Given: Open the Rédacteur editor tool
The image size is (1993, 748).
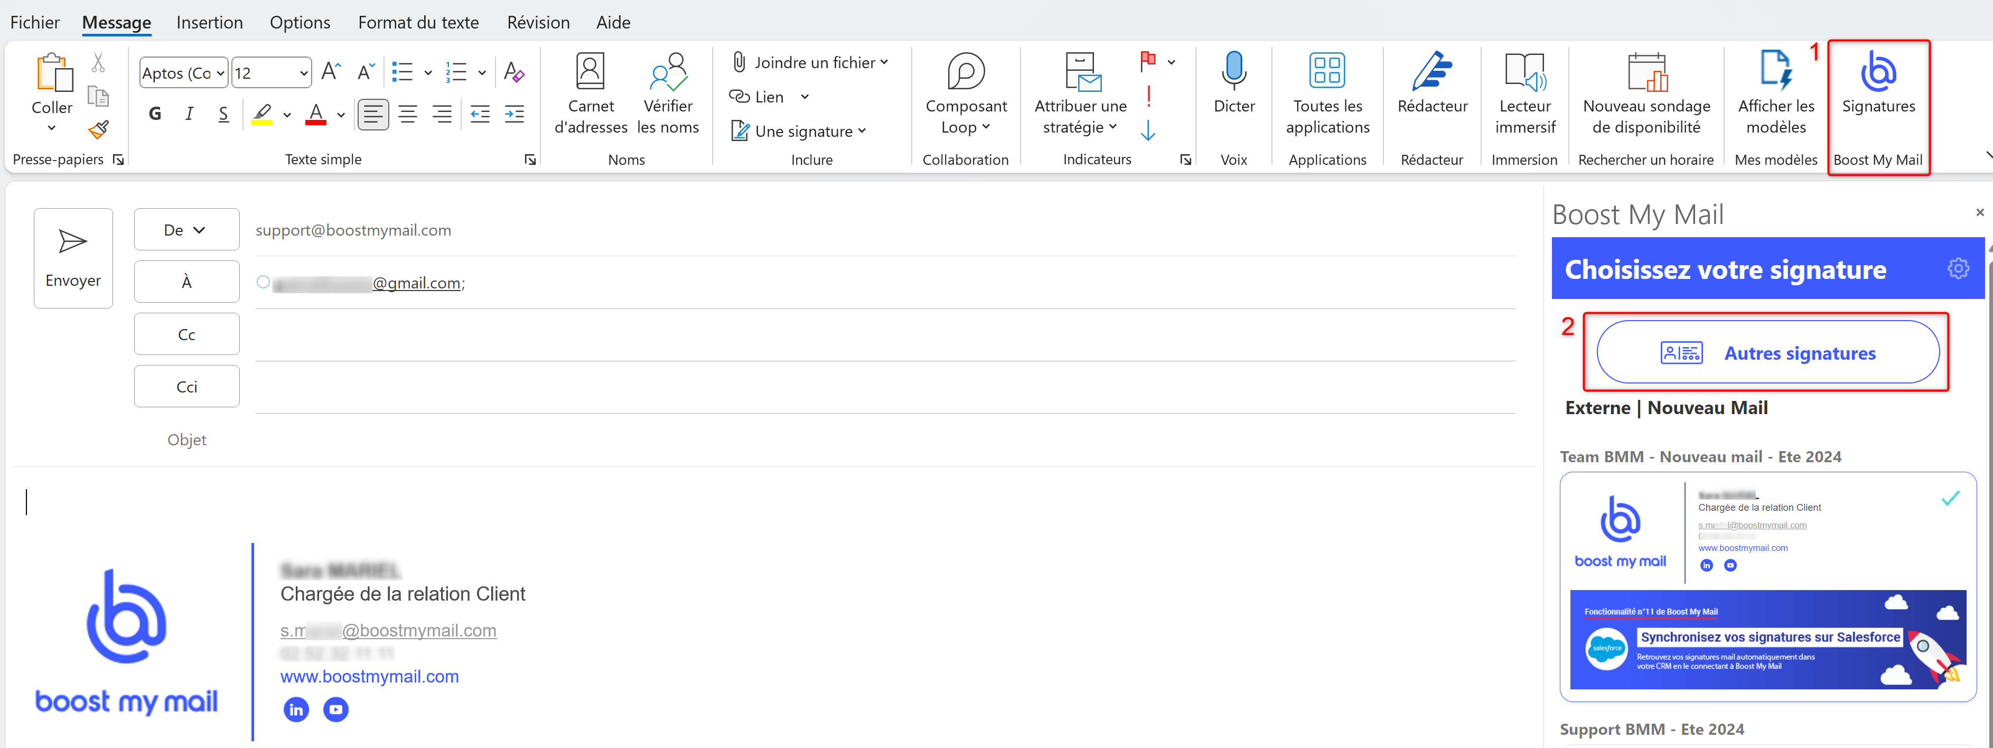Looking at the screenshot, I should click(1432, 83).
